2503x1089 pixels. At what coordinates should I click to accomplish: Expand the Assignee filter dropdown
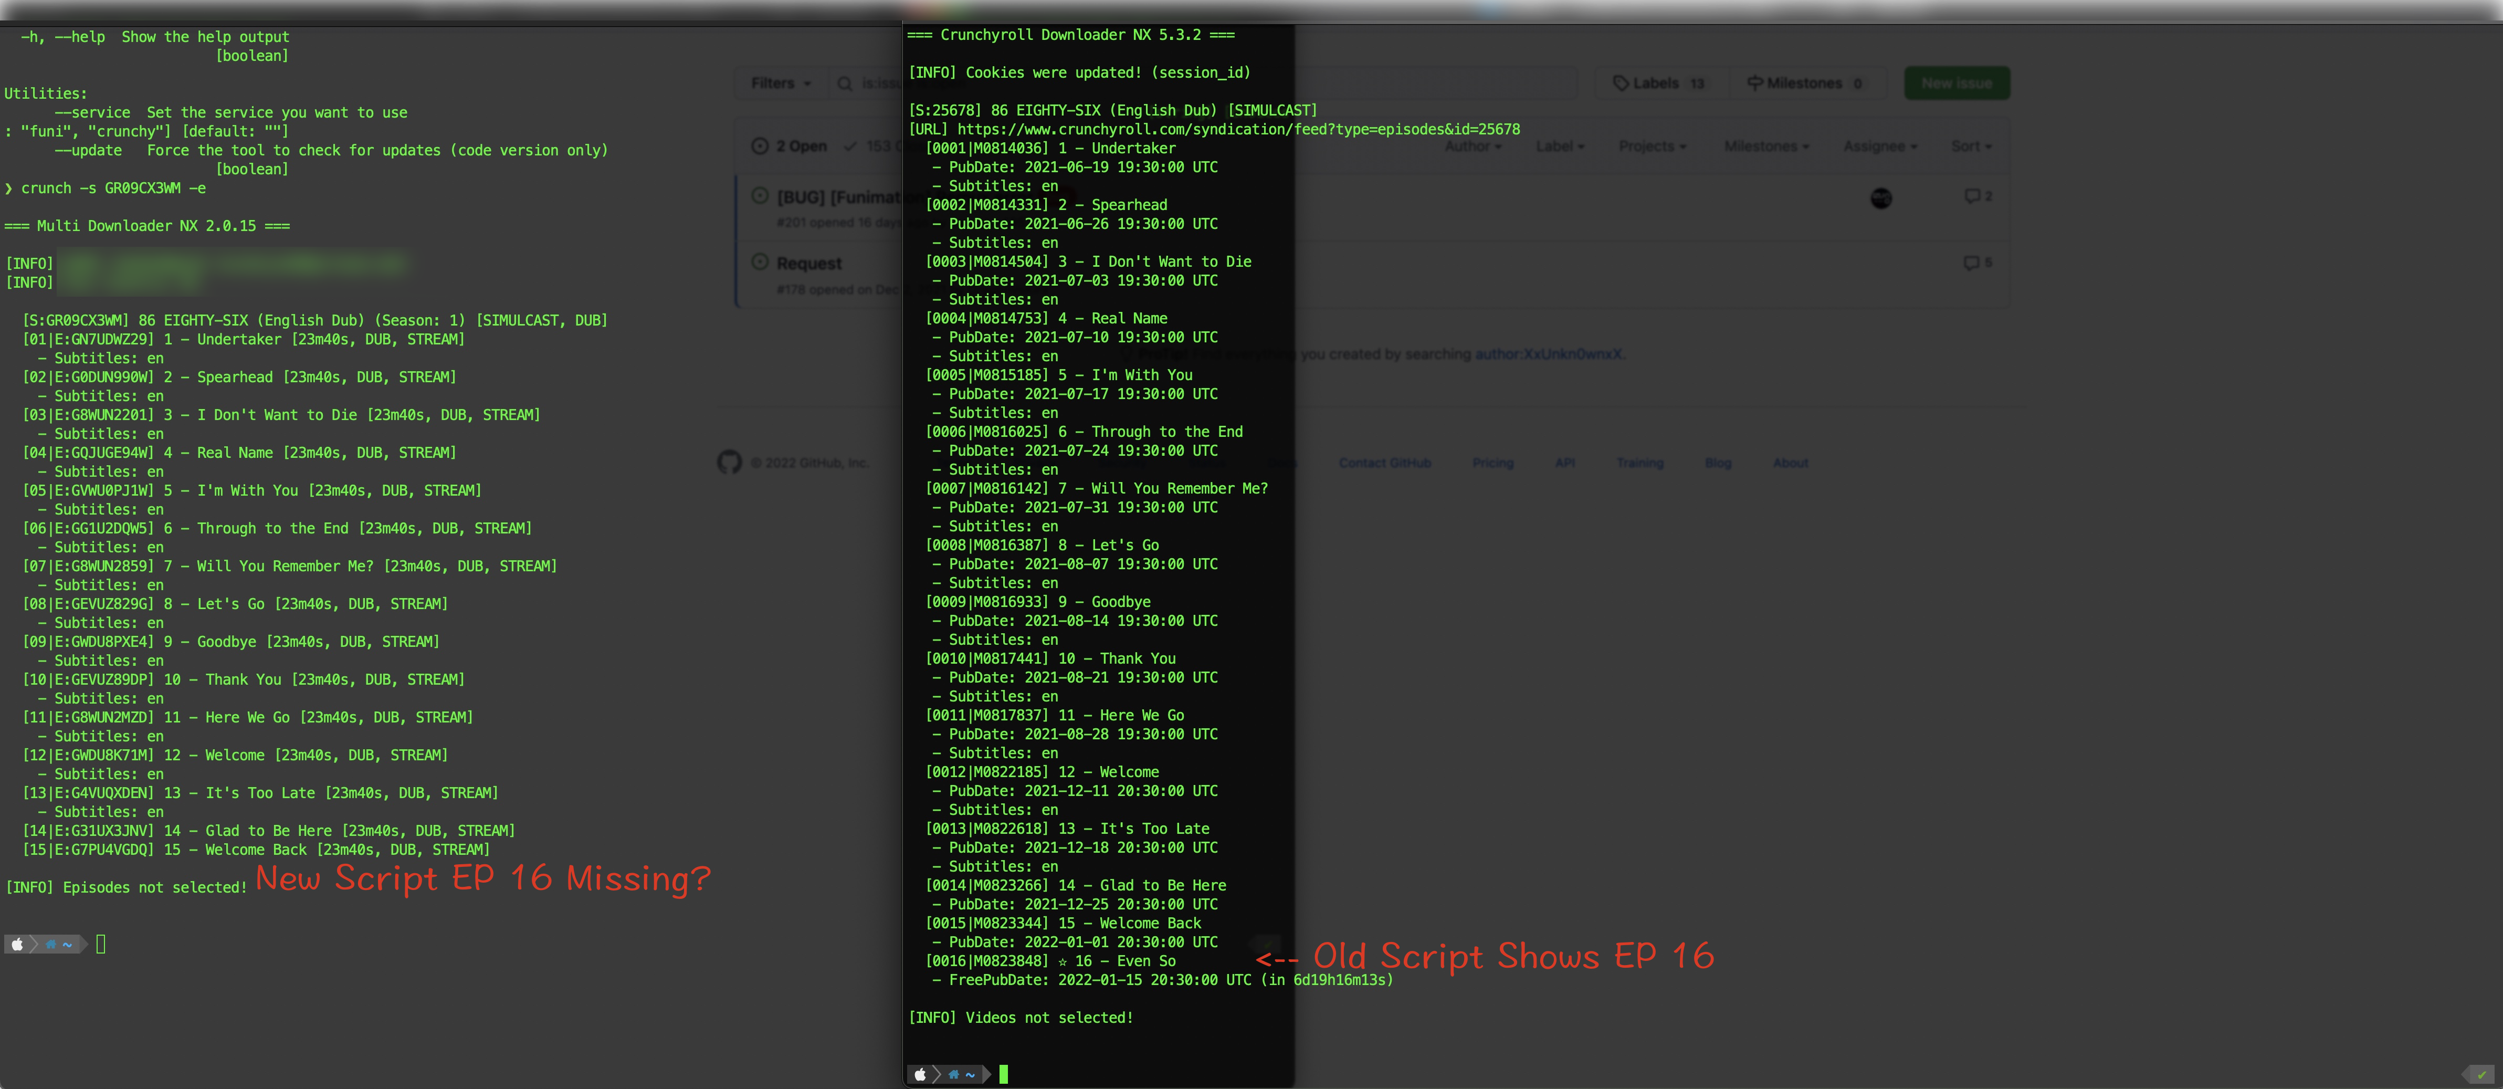click(x=1880, y=146)
